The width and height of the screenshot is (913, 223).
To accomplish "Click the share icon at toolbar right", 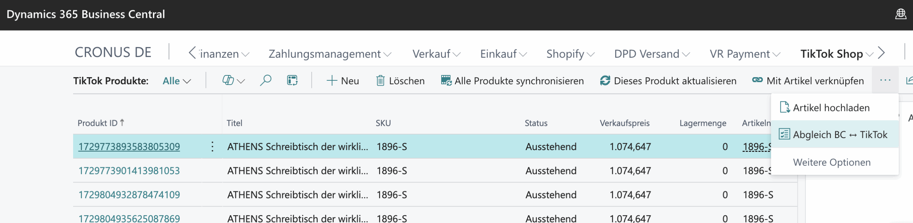I will click(909, 81).
